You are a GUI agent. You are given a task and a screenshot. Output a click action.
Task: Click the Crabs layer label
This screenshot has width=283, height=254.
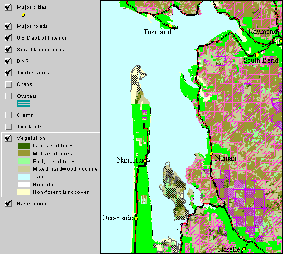tap(25, 84)
